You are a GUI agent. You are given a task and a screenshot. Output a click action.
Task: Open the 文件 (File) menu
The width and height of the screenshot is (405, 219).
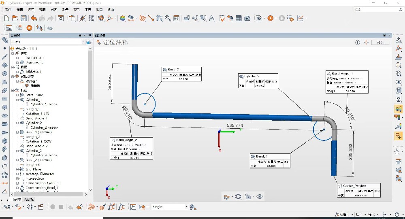click(x=8, y=9)
